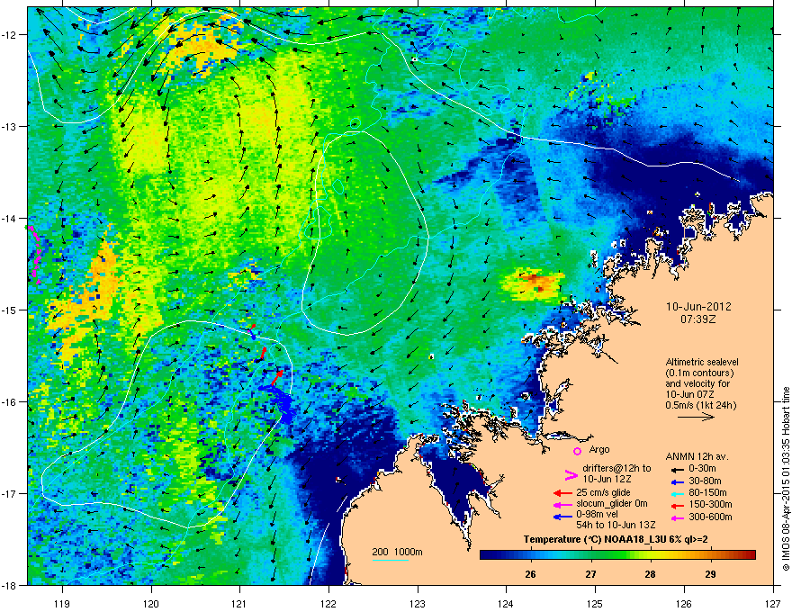The height and width of the screenshot is (612, 792).
Task: Click the '127' longitude axis label
Action: click(773, 603)
